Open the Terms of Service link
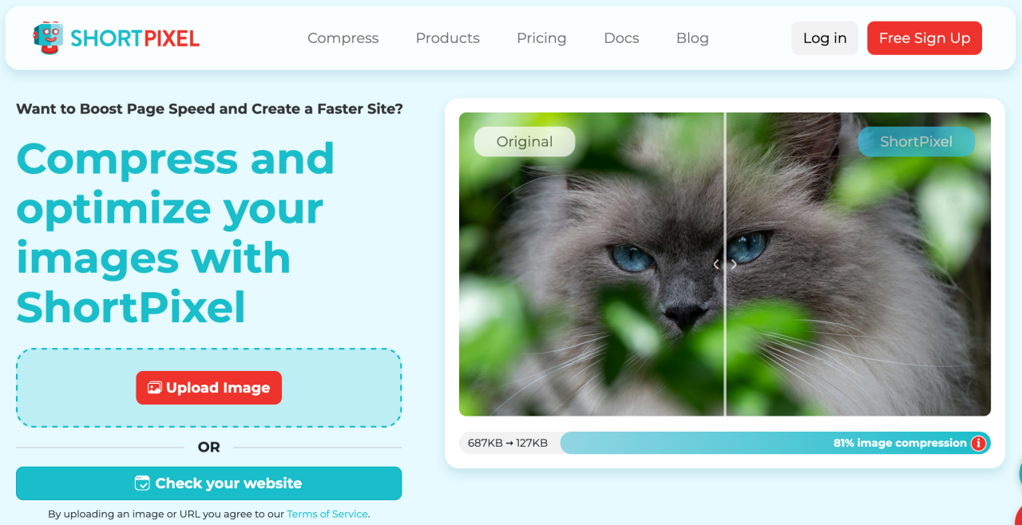The width and height of the screenshot is (1022, 525). [x=327, y=514]
